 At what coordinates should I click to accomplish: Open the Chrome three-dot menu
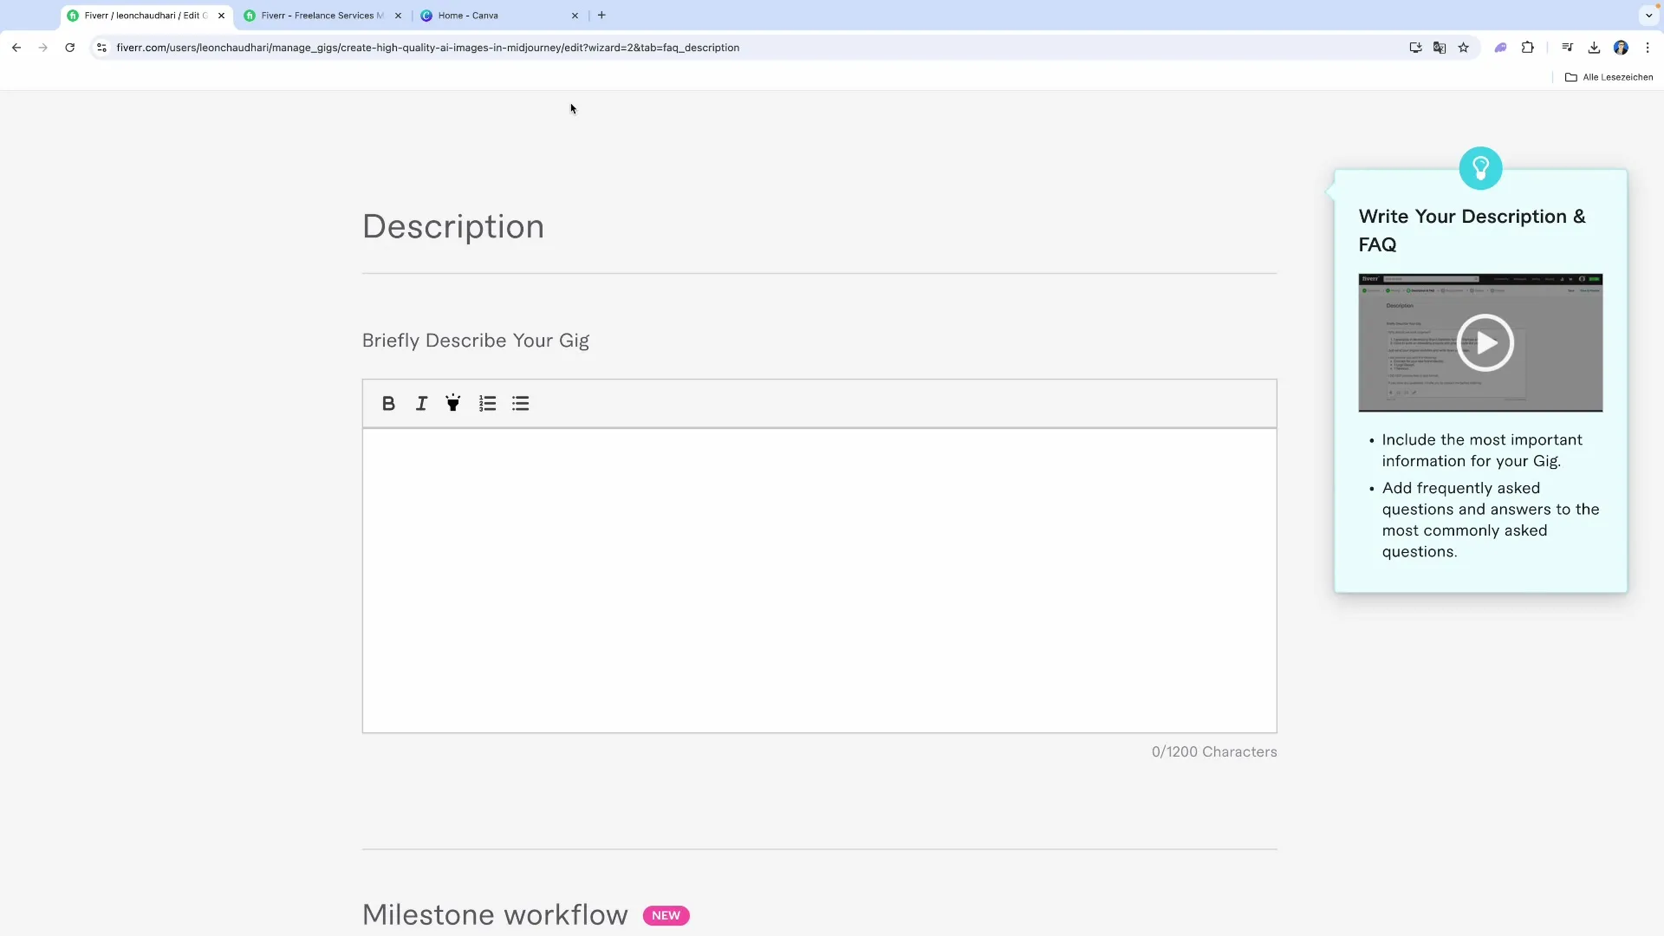tap(1648, 48)
